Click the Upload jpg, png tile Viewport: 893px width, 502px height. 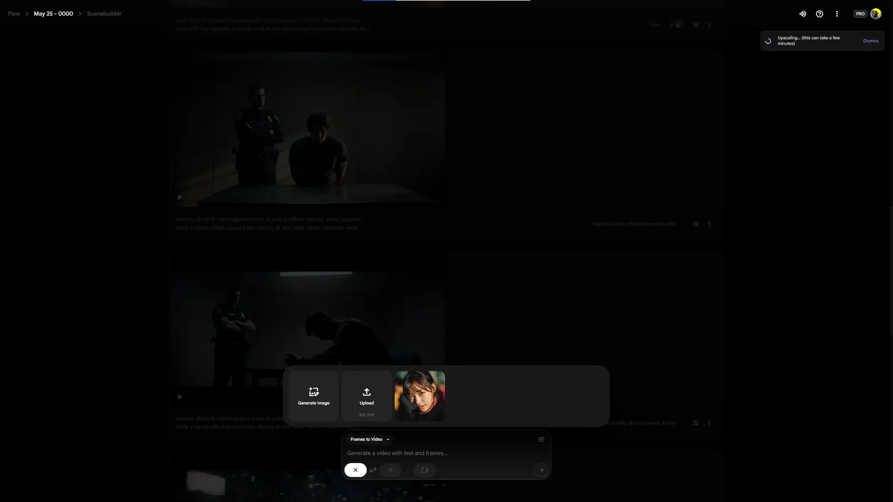pos(366,396)
